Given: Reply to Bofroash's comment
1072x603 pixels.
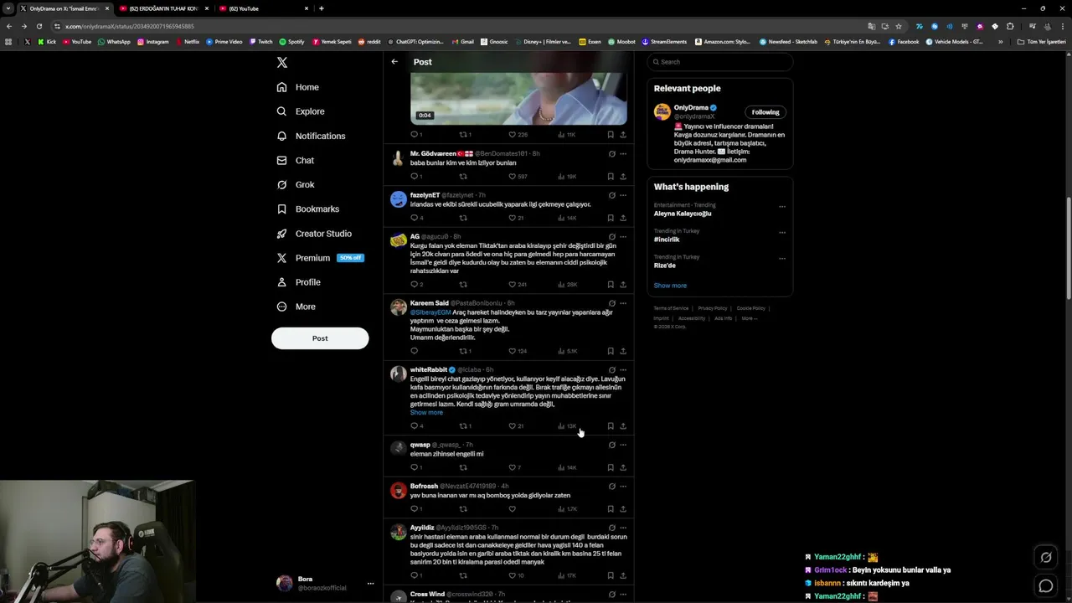Looking at the screenshot, I should (414, 509).
